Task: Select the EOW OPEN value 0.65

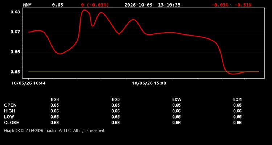Action: [x=176, y=105]
